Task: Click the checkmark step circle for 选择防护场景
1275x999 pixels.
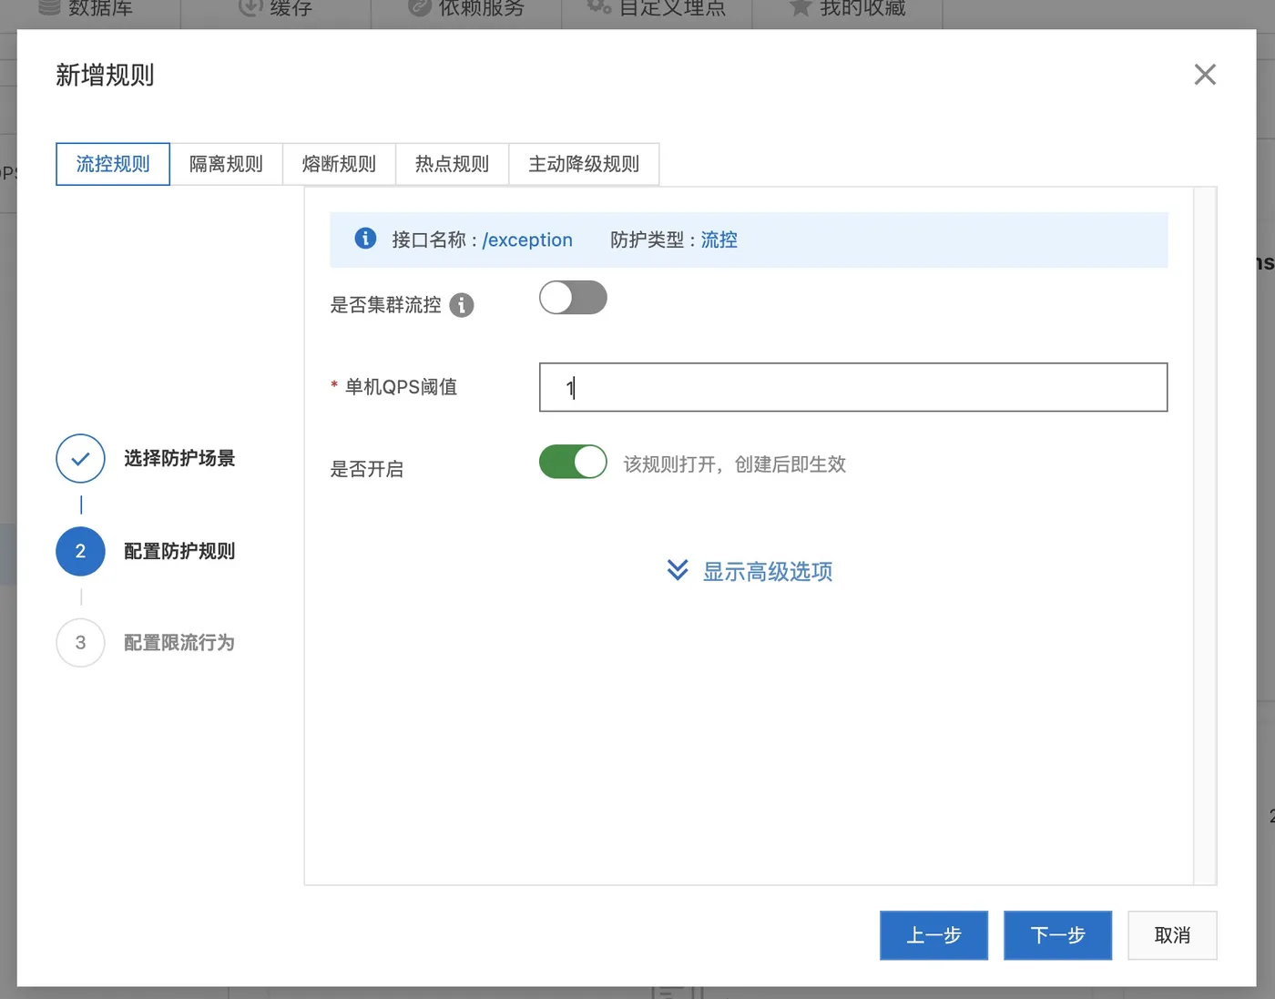Action: 80,458
